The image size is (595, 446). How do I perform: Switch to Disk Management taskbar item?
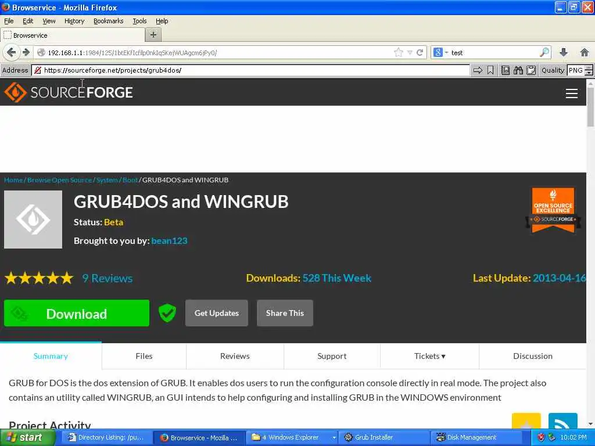pos(476,437)
